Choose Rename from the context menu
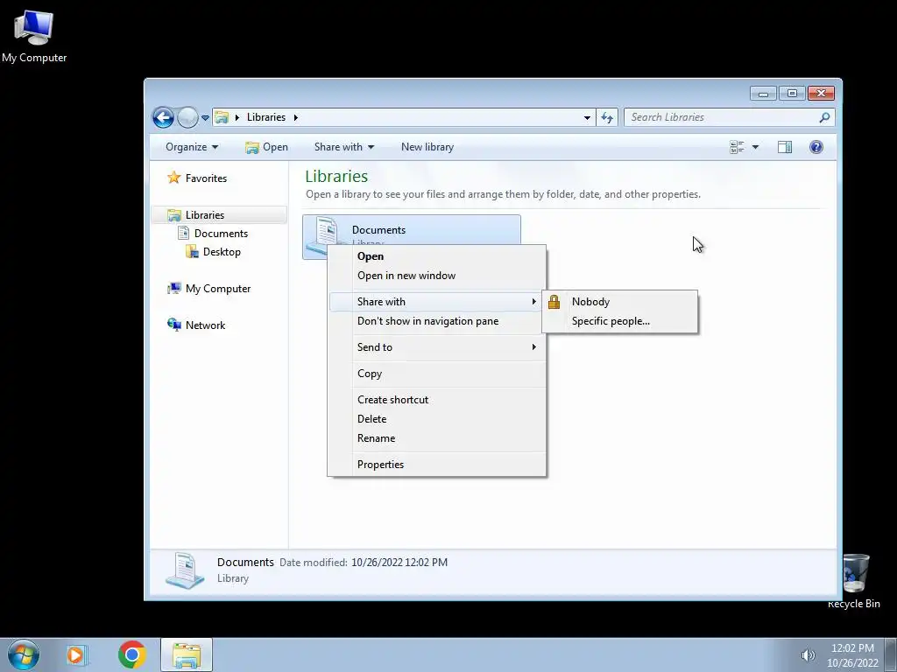Image resolution: width=897 pixels, height=672 pixels. click(x=438, y=438)
